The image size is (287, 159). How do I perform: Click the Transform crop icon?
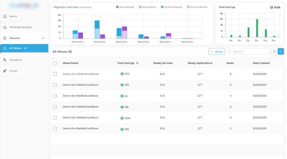(x=5, y=60)
